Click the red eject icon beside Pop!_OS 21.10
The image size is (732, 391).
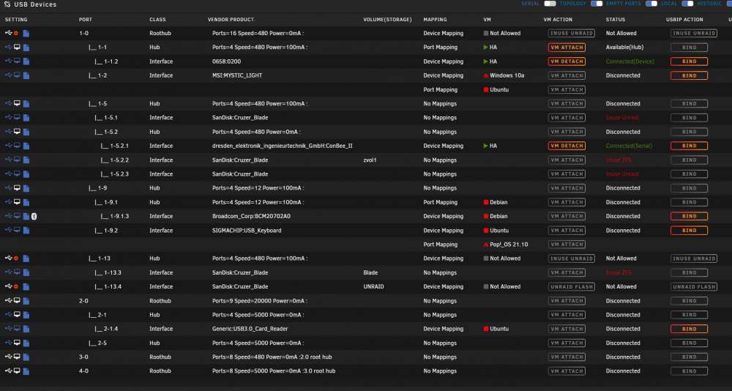click(x=485, y=245)
